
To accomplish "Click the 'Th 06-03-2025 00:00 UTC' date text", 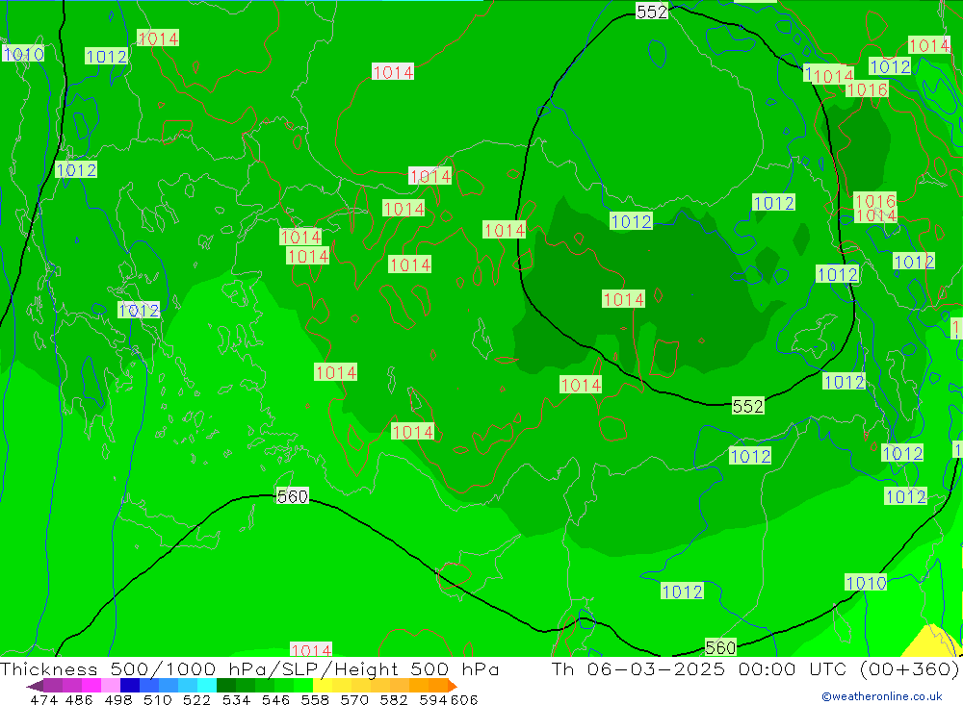I will [701, 668].
